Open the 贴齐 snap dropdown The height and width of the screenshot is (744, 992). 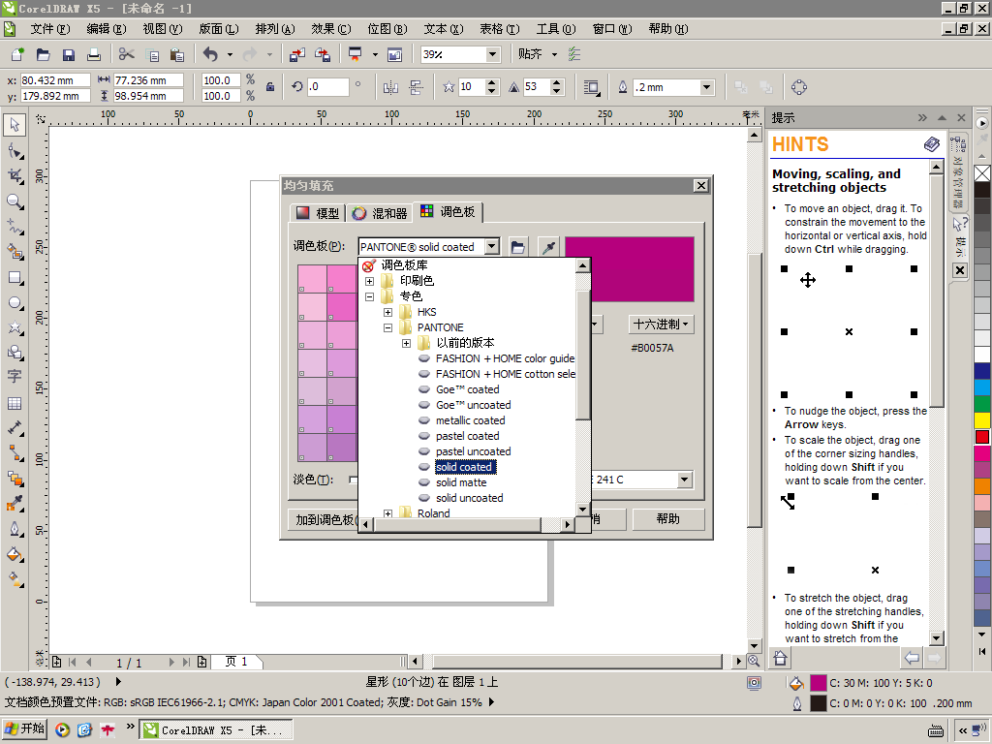[555, 54]
